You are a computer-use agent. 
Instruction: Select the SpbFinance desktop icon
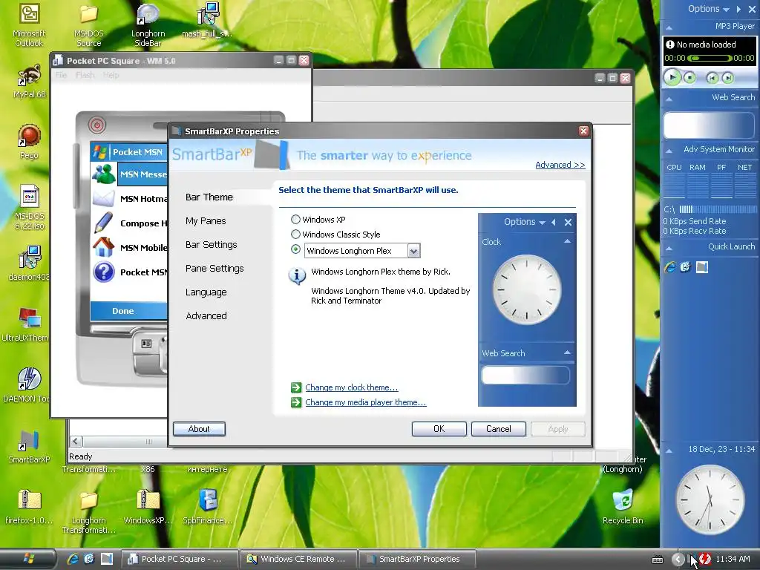208,507
